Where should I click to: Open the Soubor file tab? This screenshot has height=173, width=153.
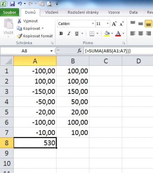pyautogui.click(x=10, y=12)
